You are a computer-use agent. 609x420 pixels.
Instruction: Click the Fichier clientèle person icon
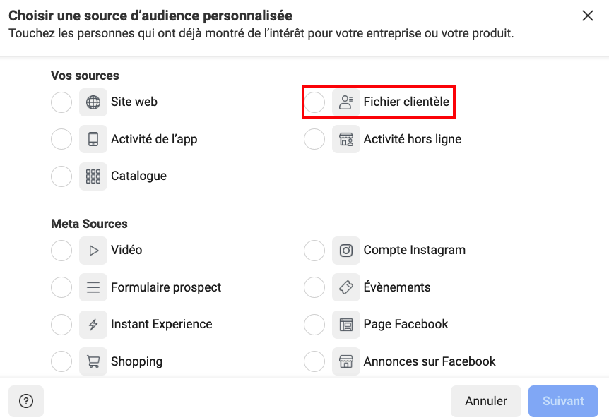click(346, 102)
